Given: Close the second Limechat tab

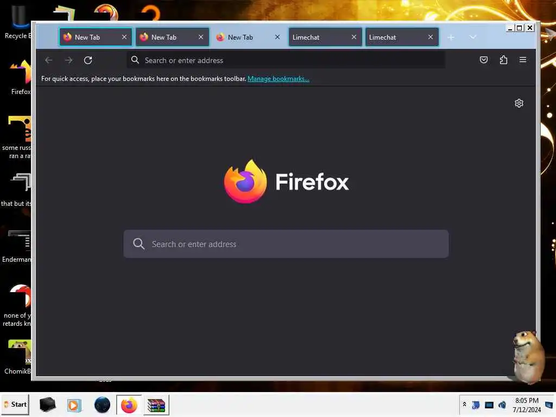Looking at the screenshot, I should (x=431, y=37).
